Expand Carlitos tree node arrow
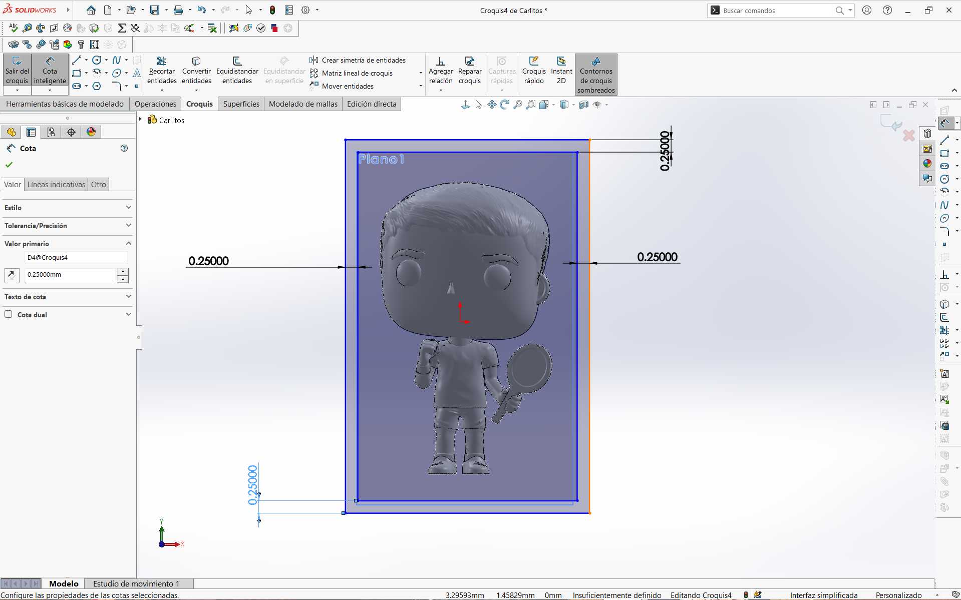 click(141, 120)
